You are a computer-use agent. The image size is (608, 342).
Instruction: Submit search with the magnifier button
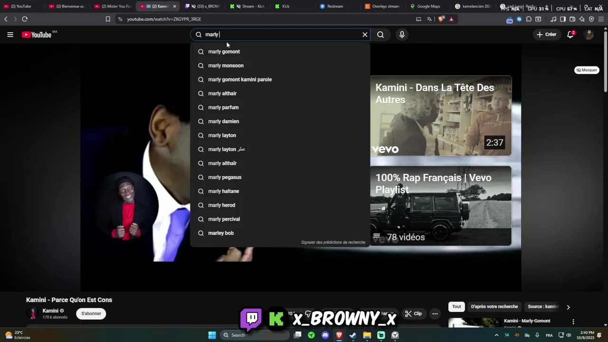380,35
